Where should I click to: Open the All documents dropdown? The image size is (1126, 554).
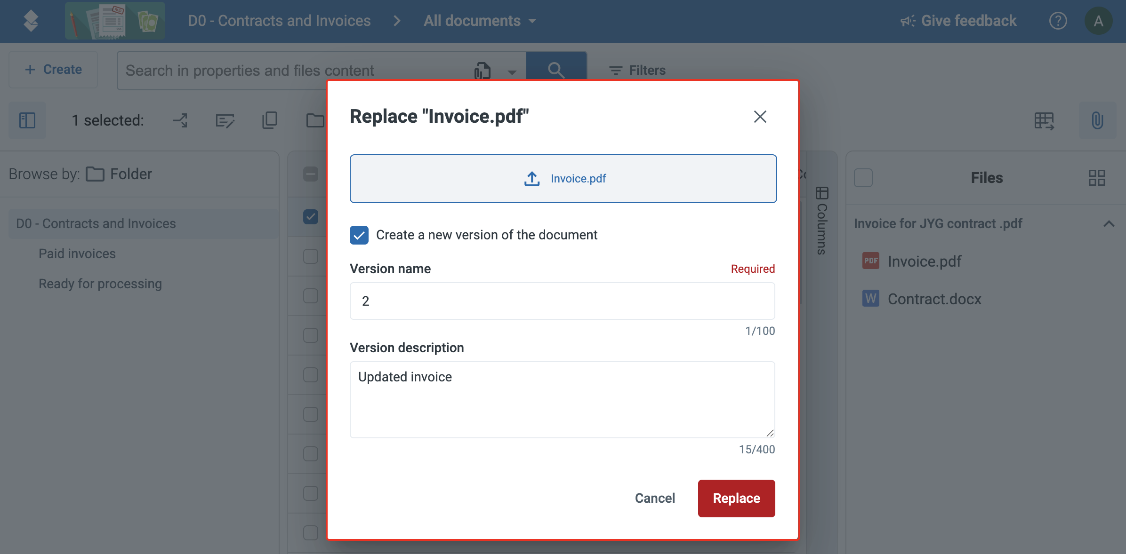480,21
